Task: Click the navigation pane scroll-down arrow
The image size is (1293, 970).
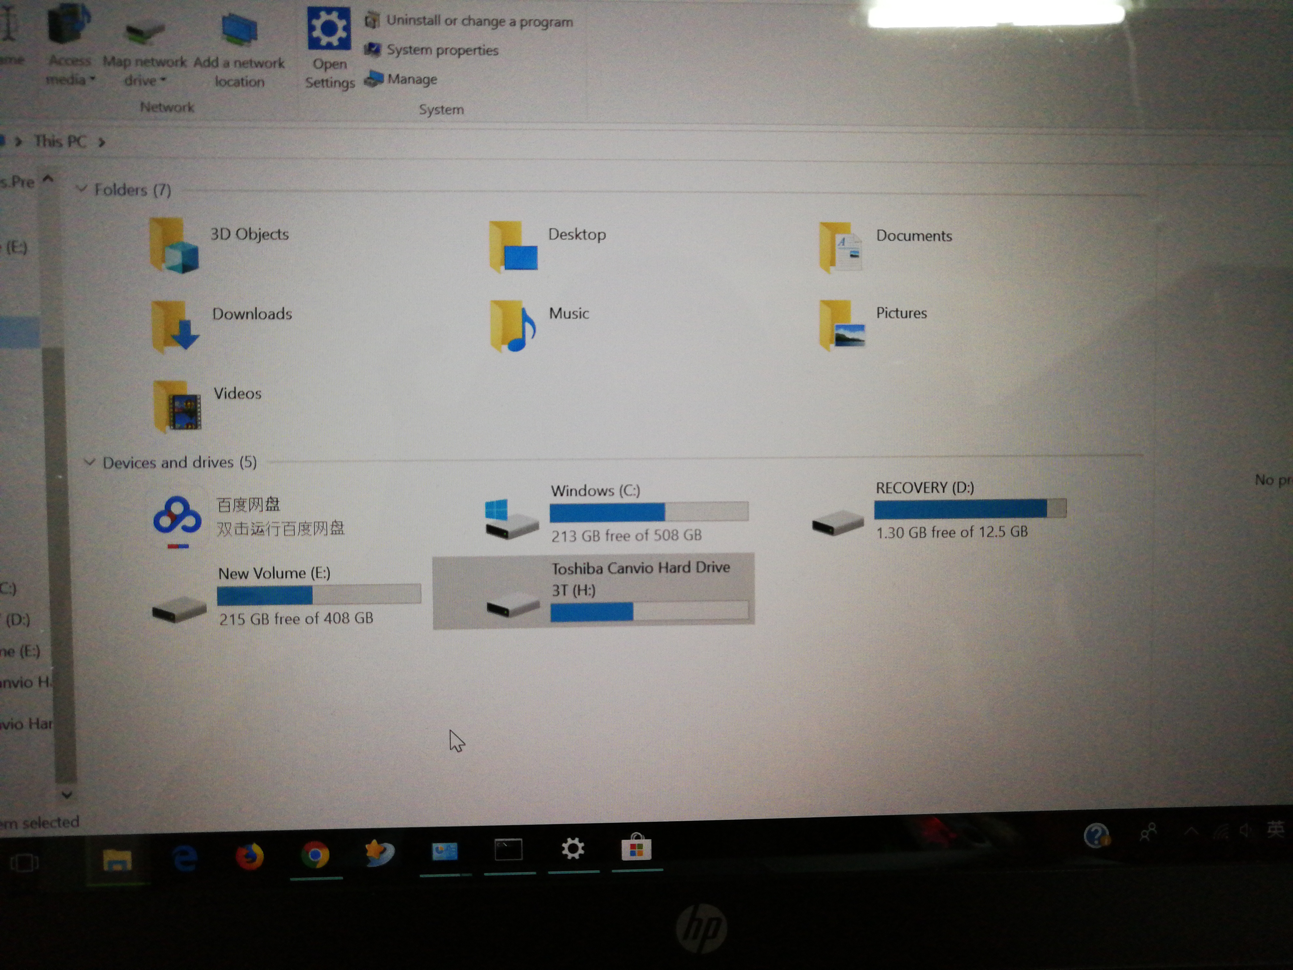Action: 66,795
